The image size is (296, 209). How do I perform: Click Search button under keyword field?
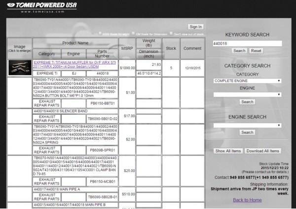tap(239, 51)
